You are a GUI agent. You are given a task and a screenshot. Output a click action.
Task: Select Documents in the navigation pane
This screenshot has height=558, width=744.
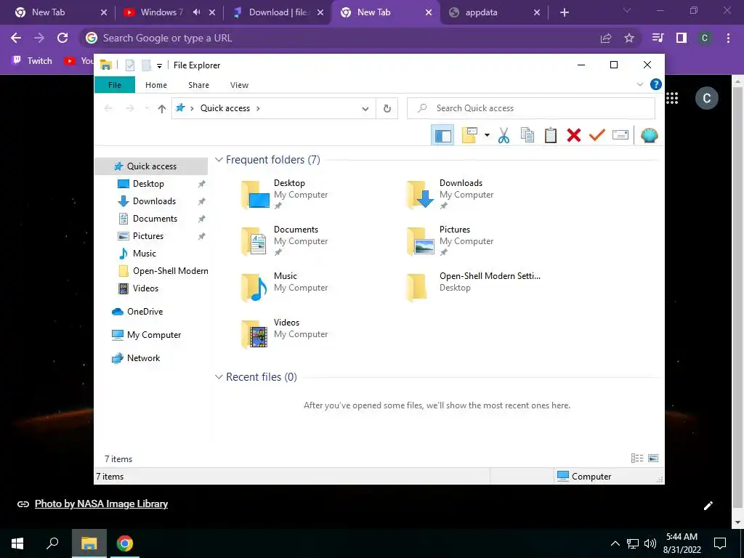coord(155,219)
